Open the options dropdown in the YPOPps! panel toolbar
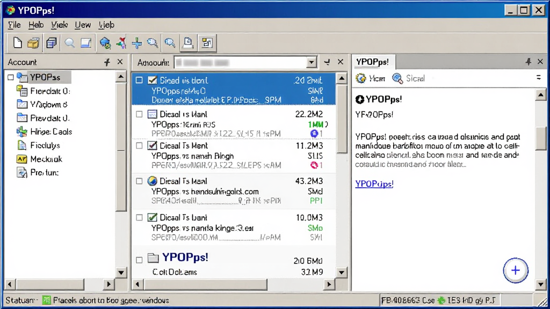The height and width of the screenshot is (309, 550). 538,77
